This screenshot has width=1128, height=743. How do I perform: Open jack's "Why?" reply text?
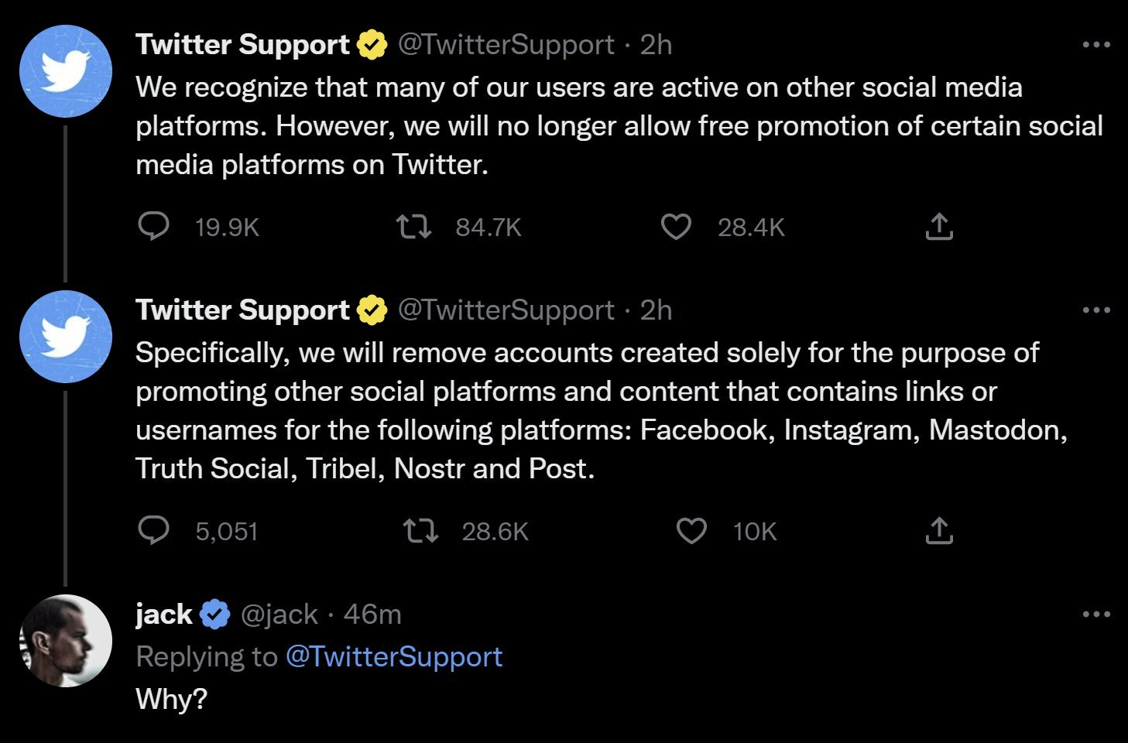[172, 699]
